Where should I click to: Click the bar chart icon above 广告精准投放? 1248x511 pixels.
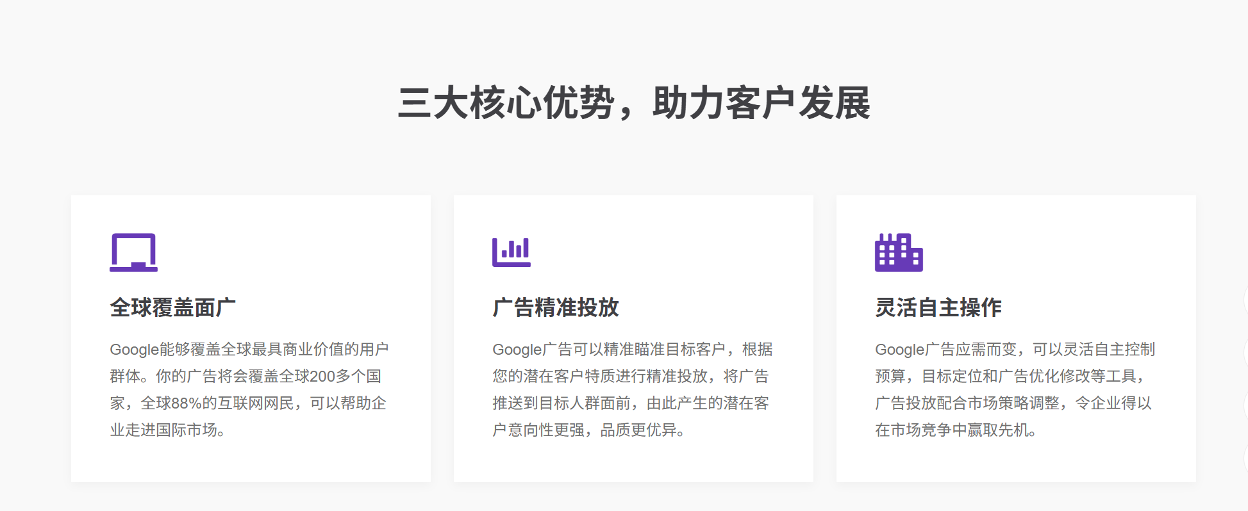511,252
